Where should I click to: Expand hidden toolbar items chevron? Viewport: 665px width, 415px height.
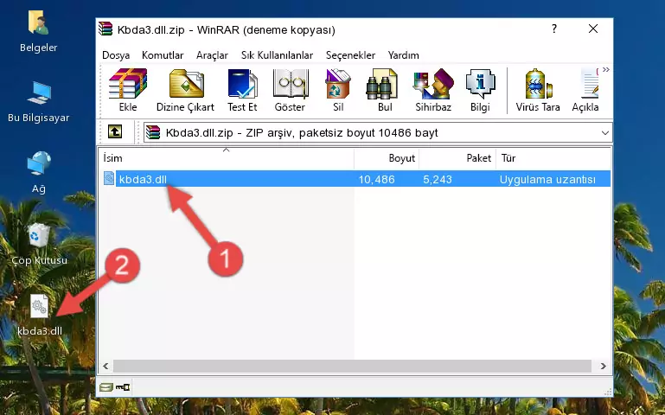coord(606,70)
